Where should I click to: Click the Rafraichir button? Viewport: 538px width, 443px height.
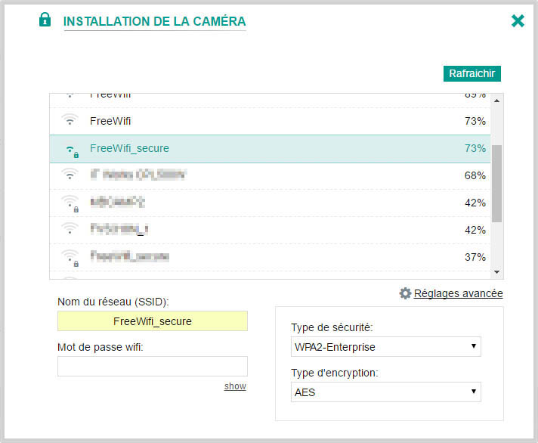(472, 73)
